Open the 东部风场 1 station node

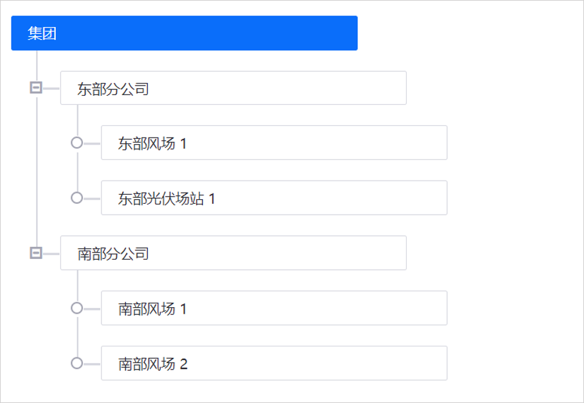click(x=274, y=143)
